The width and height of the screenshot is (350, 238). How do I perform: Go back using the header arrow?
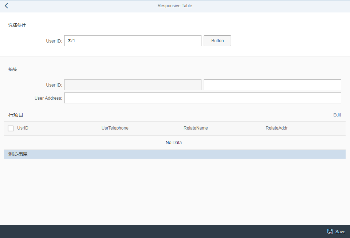tap(7, 6)
